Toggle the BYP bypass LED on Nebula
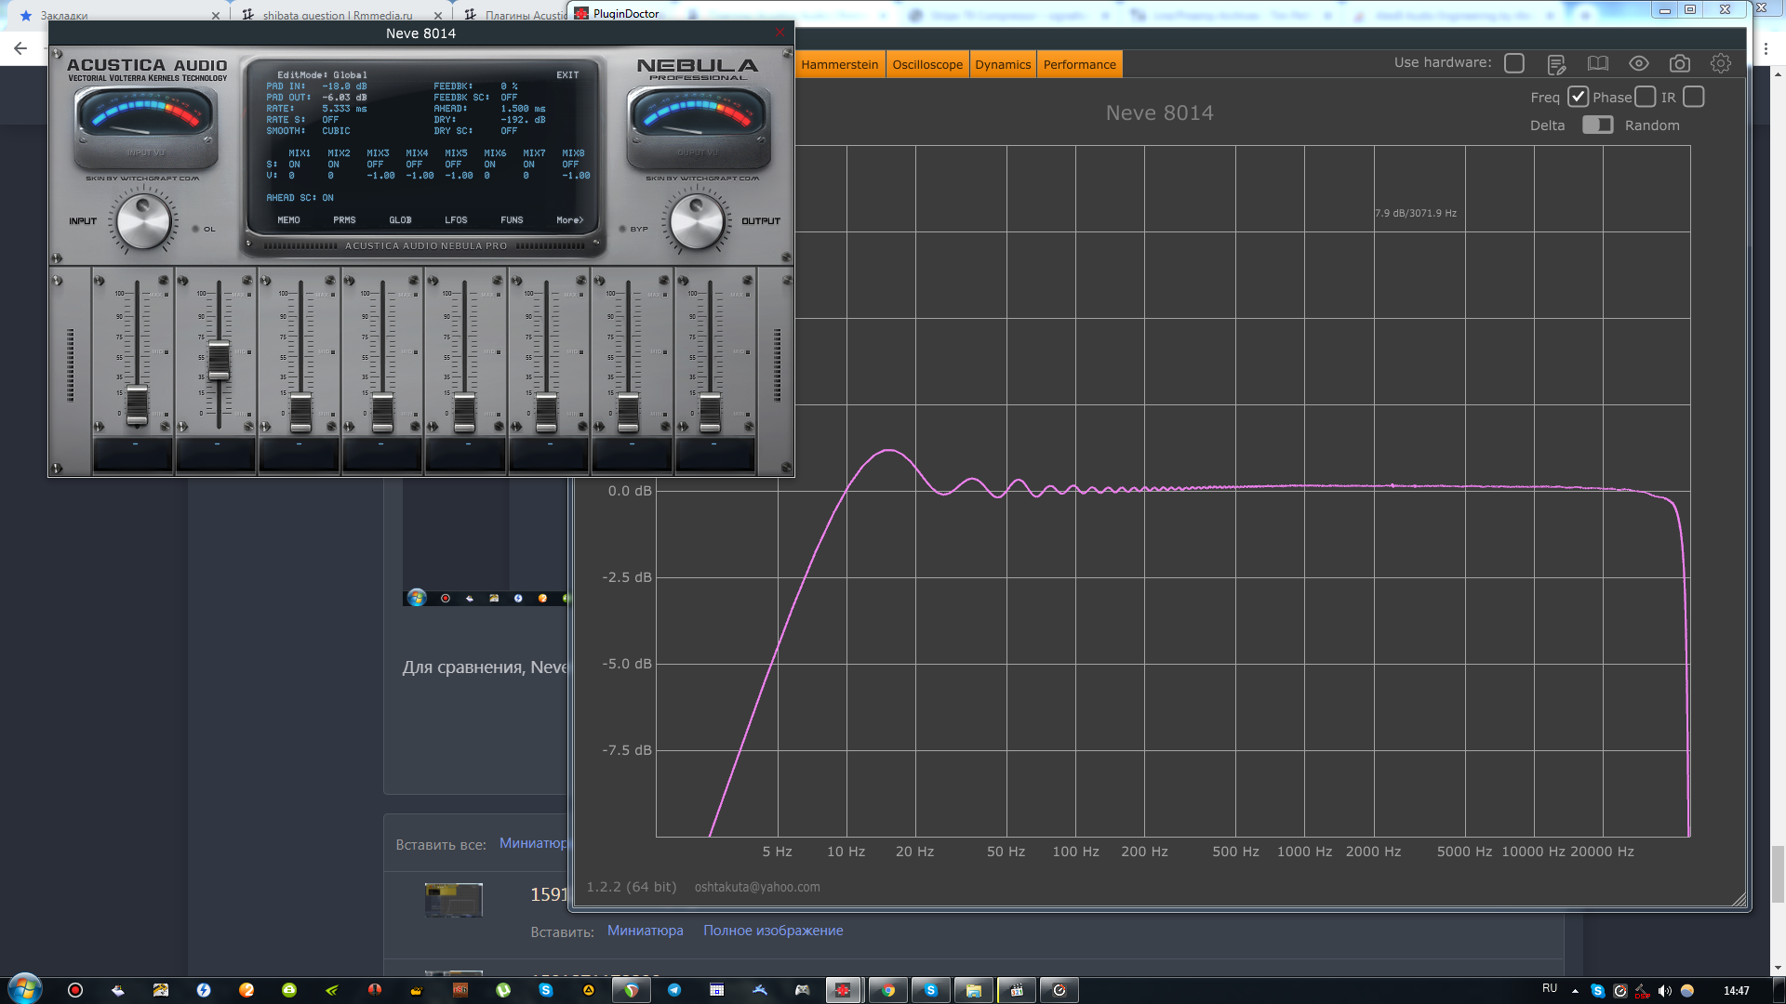 [x=622, y=229]
